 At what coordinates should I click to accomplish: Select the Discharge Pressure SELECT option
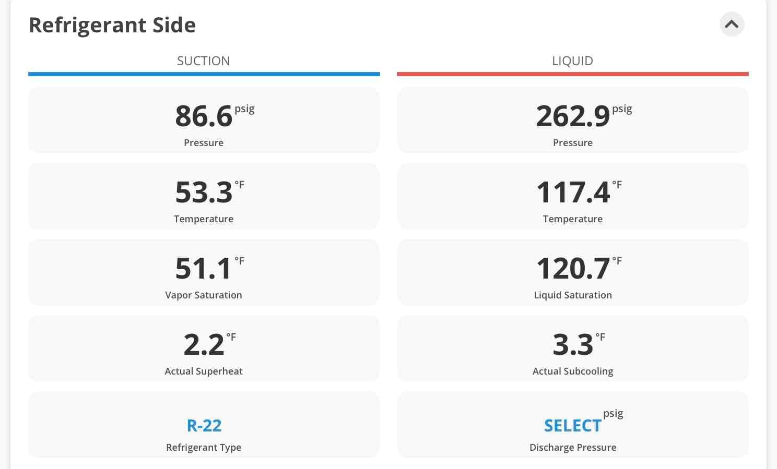[572, 426]
